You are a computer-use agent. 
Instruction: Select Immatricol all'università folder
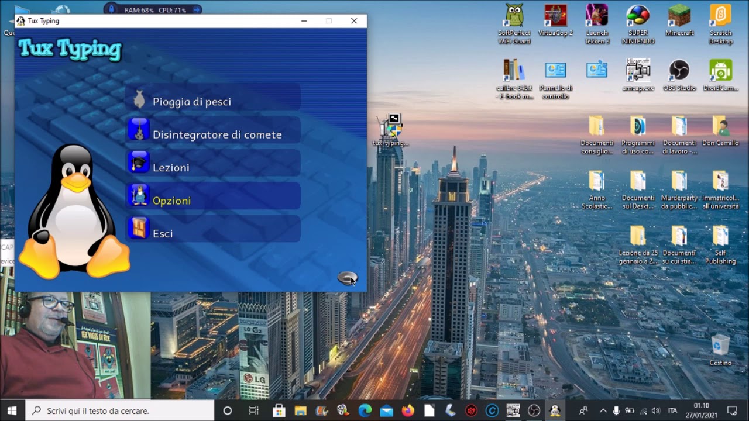tap(720, 189)
